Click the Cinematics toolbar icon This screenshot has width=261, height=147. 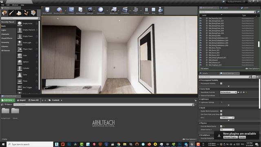click(x=125, y=11)
